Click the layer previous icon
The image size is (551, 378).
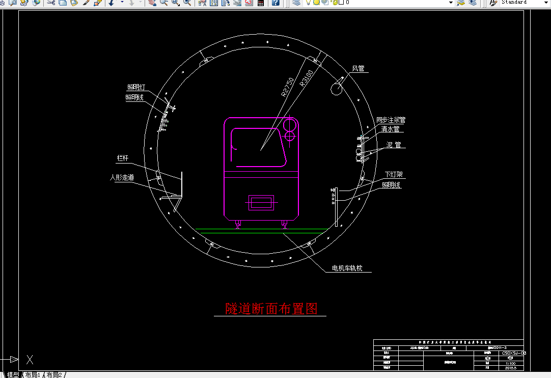pyautogui.click(x=473, y=3)
